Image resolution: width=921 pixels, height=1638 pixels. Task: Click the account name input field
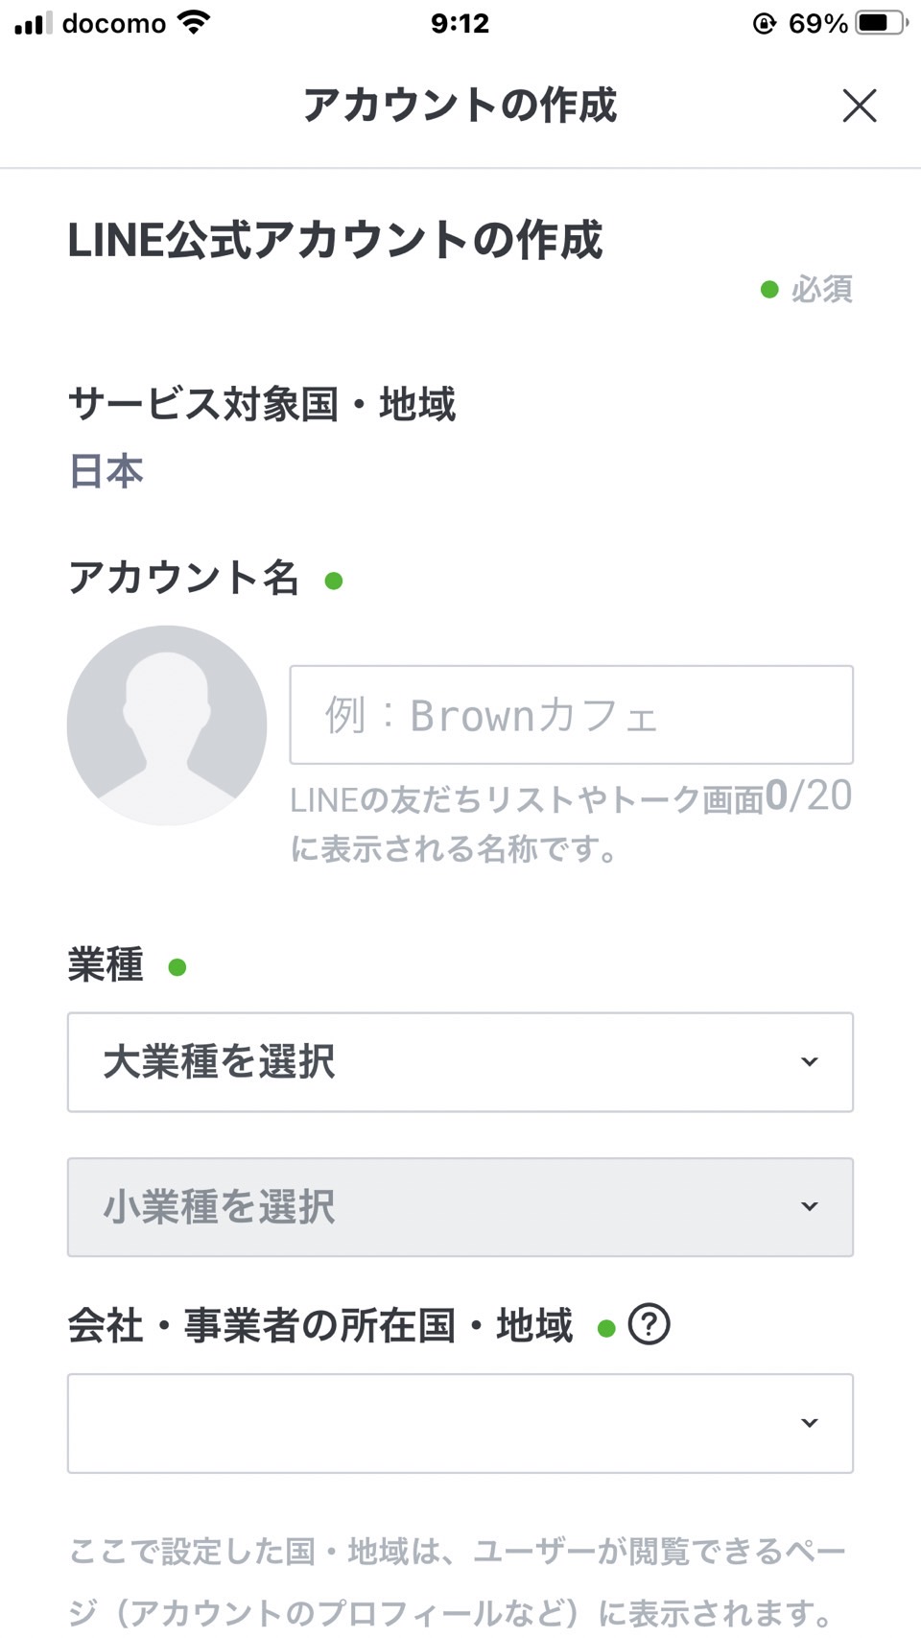(572, 715)
